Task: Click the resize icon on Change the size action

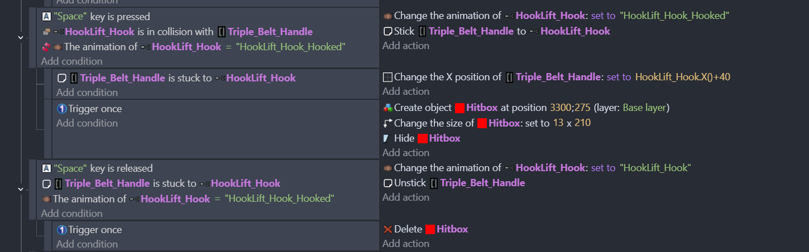Action: pyautogui.click(x=388, y=123)
